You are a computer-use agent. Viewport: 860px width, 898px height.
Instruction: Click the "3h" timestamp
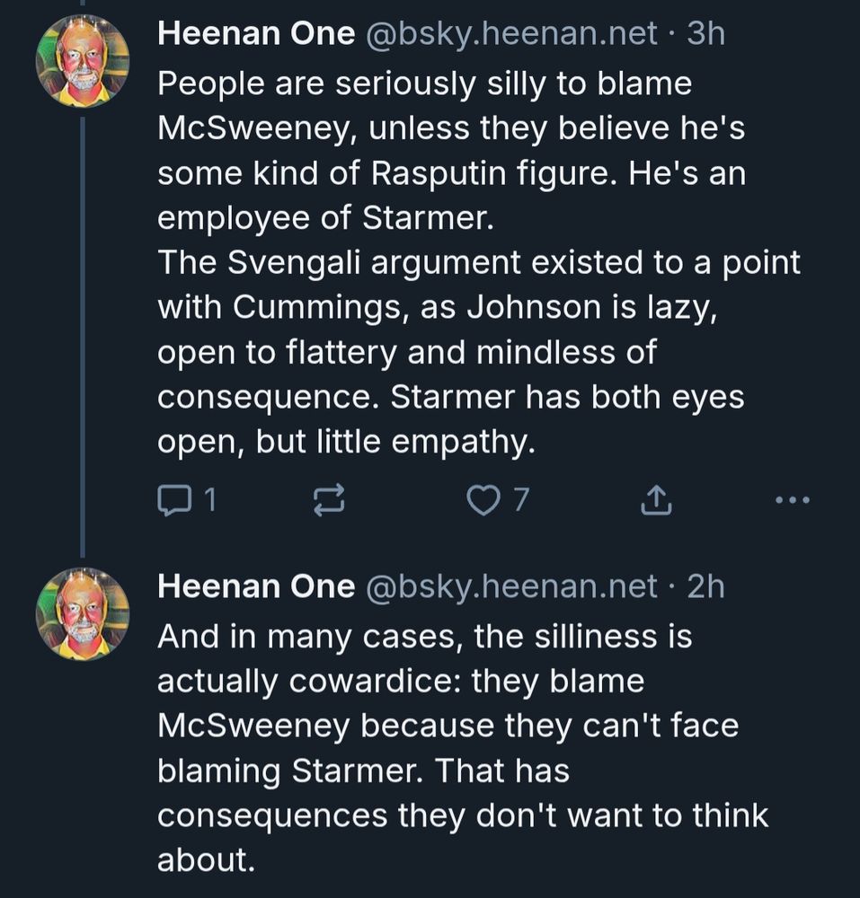tap(705, 34)
